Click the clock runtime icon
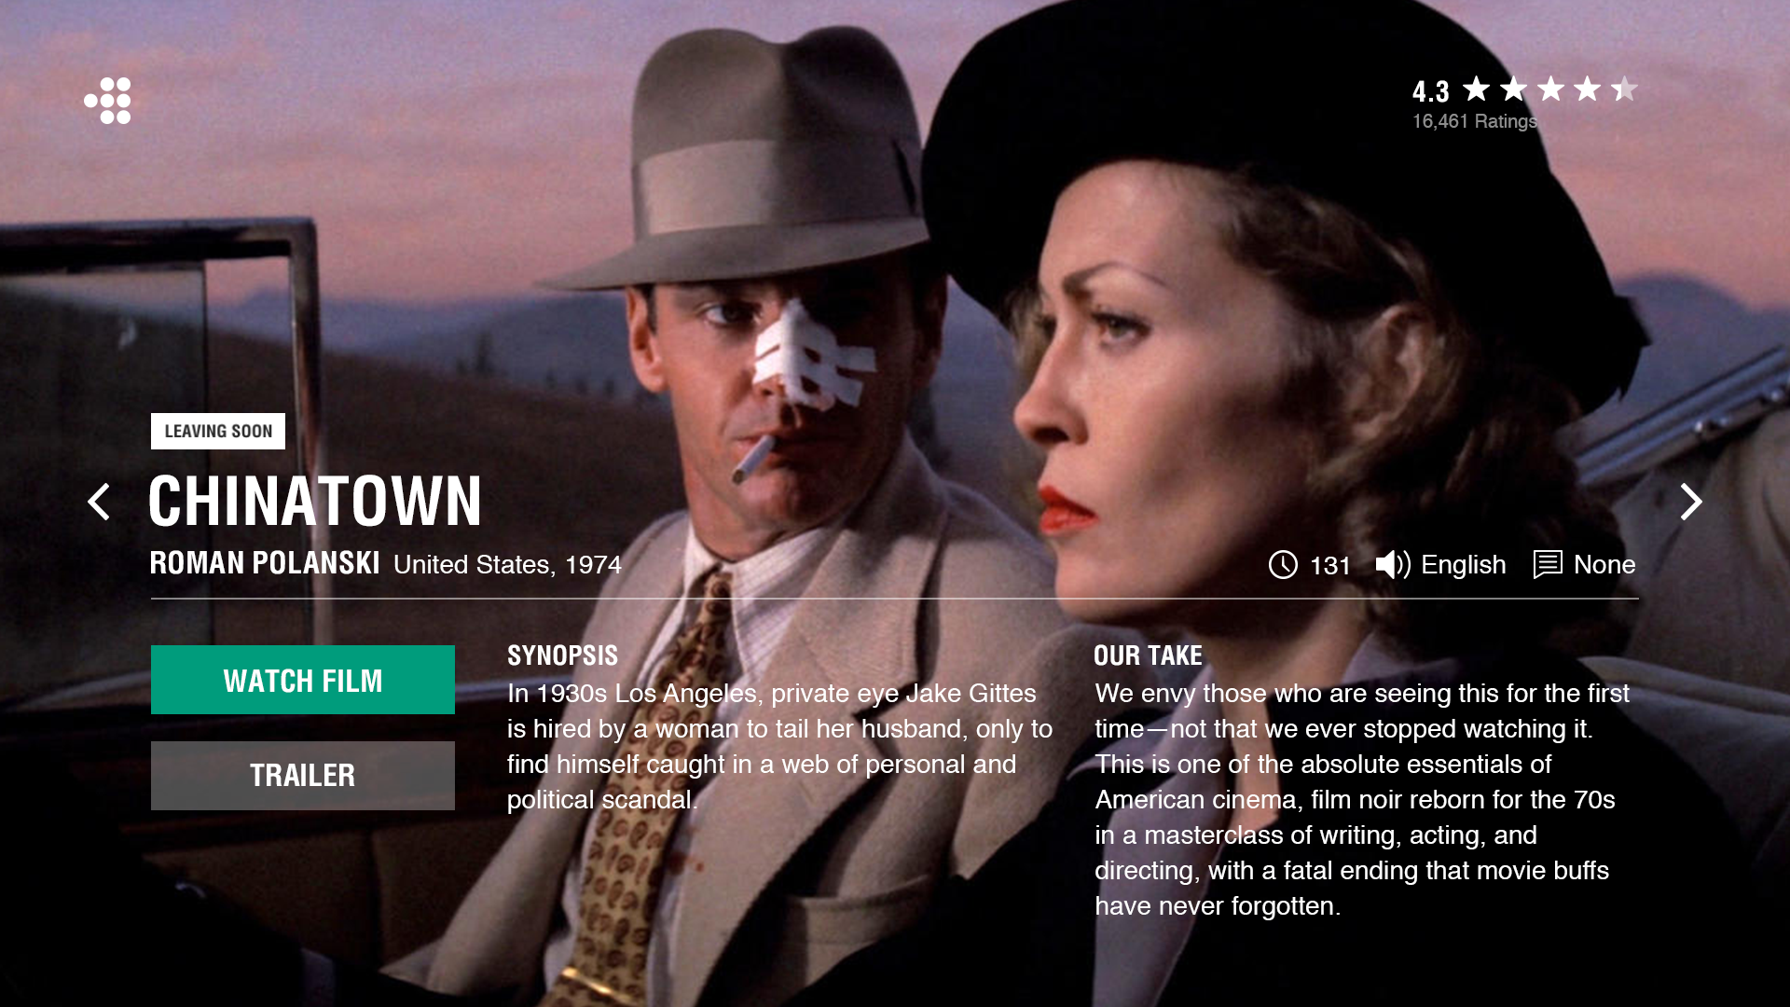The height and width of the screenshot is (1007, 1790). [1283, 564]
